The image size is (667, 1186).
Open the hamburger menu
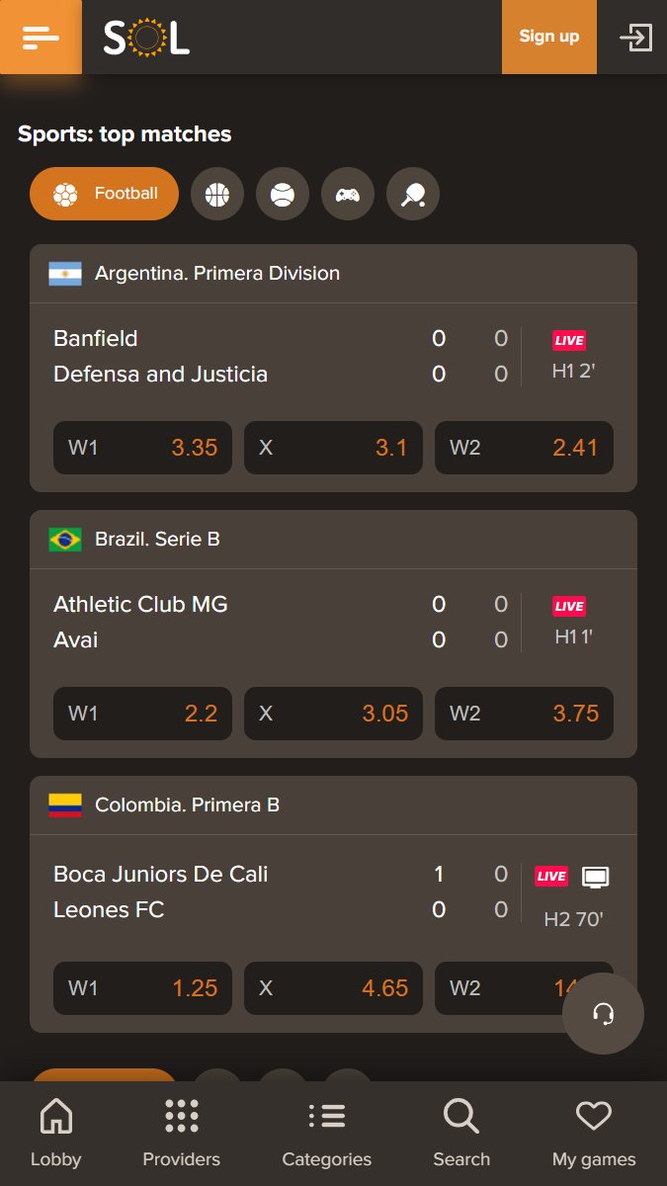pos(41,37)
